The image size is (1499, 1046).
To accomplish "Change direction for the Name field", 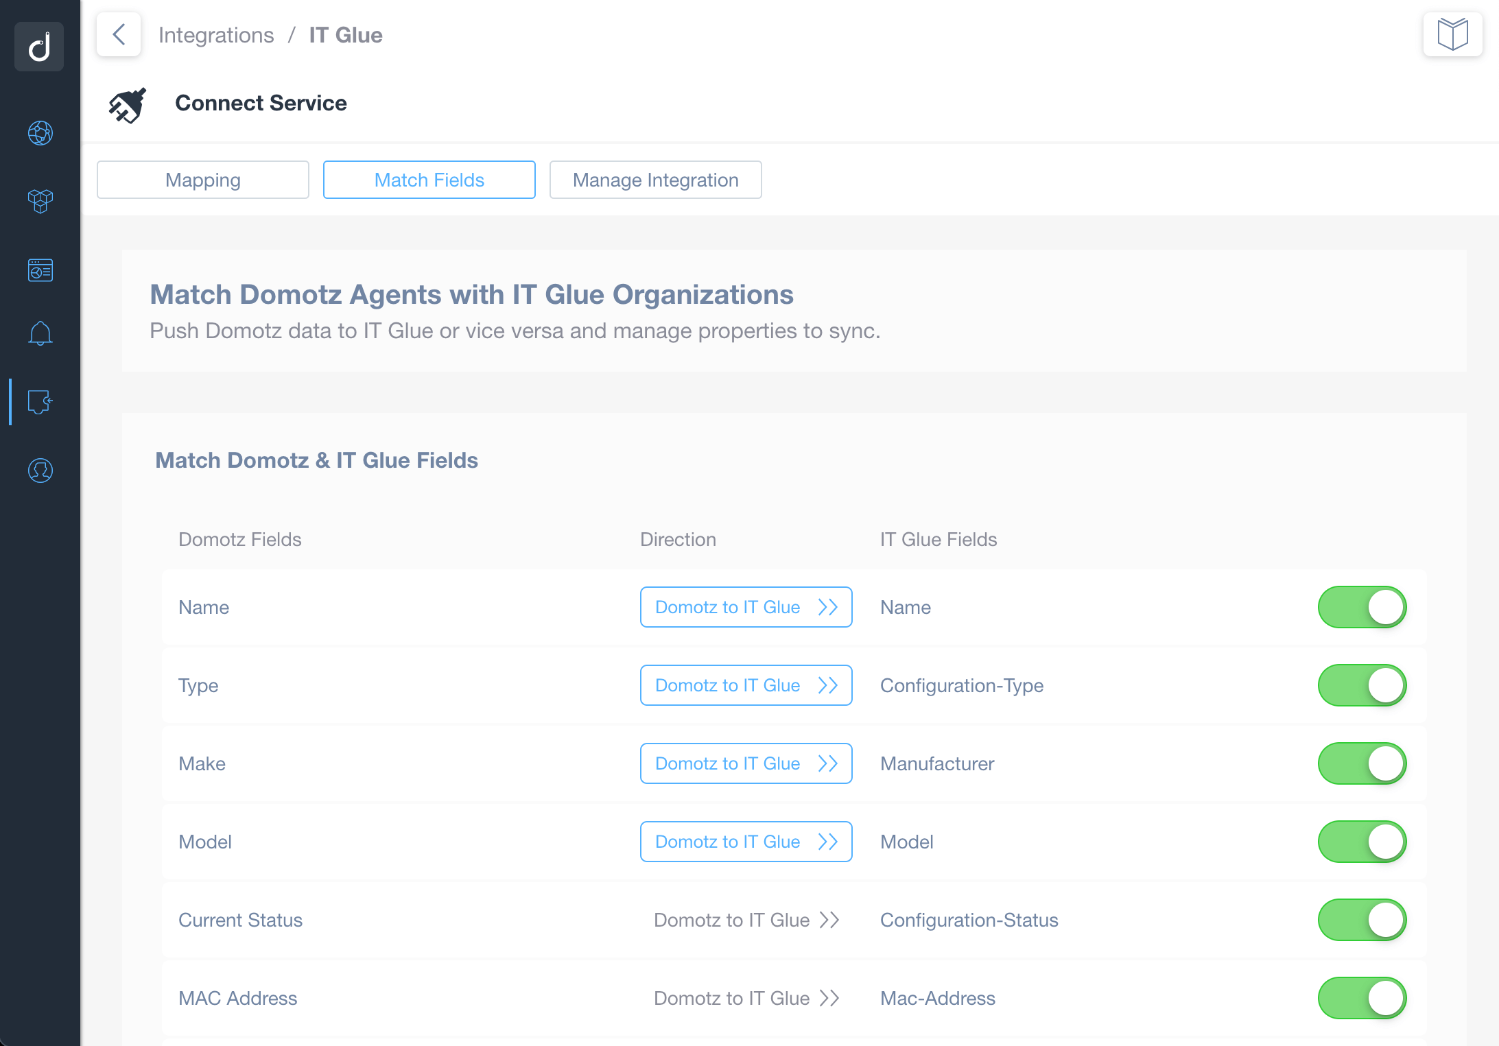I will tap(746, 607).
